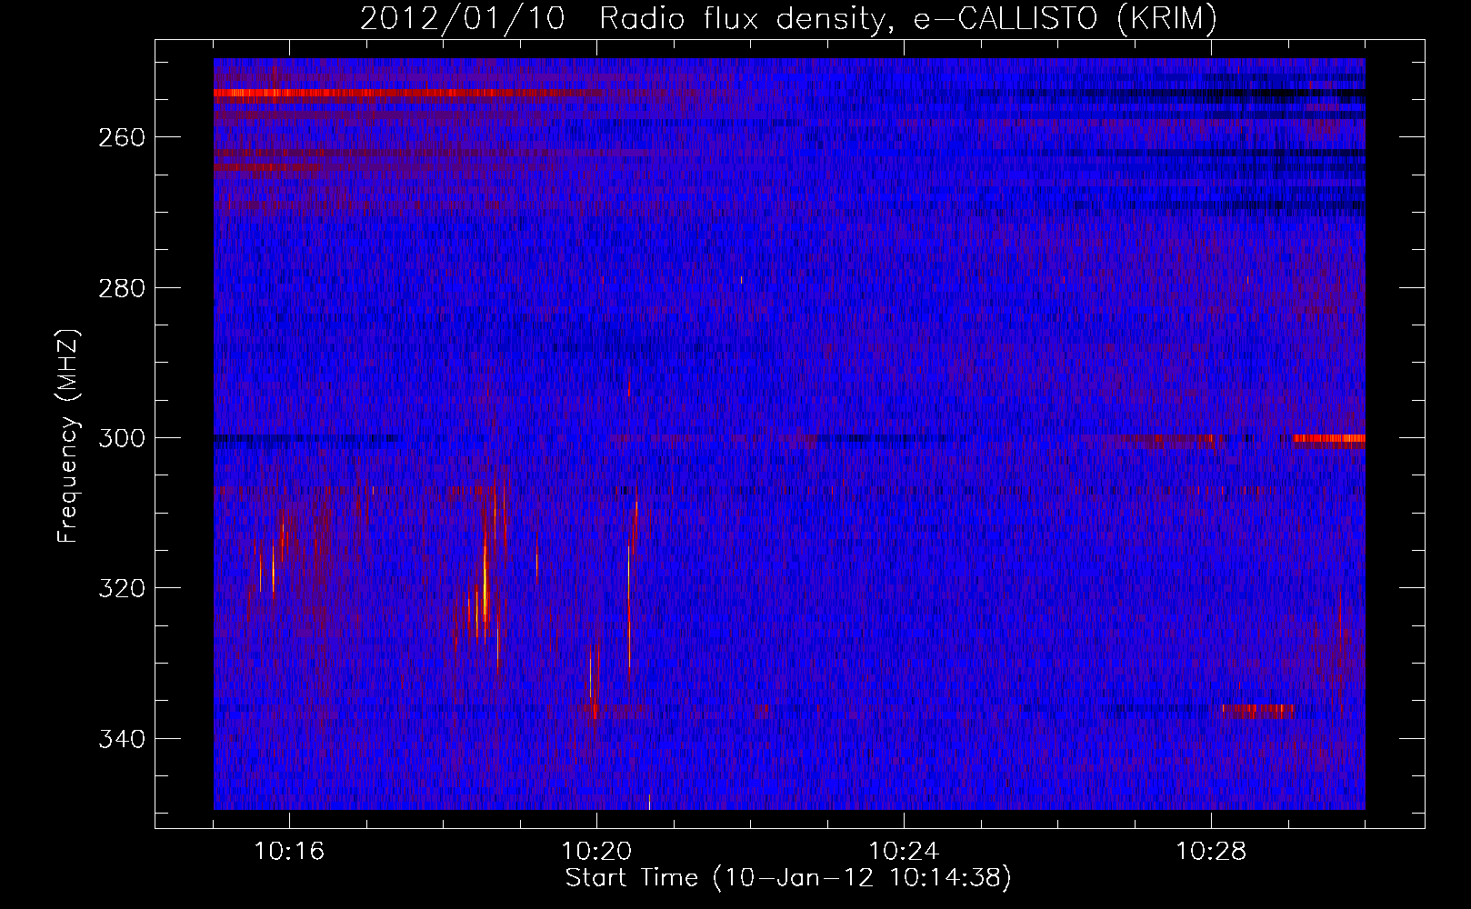Screen dimensions: 1471x909
Task: Click the 300 frequency tick label
Action: click(121, 438)
